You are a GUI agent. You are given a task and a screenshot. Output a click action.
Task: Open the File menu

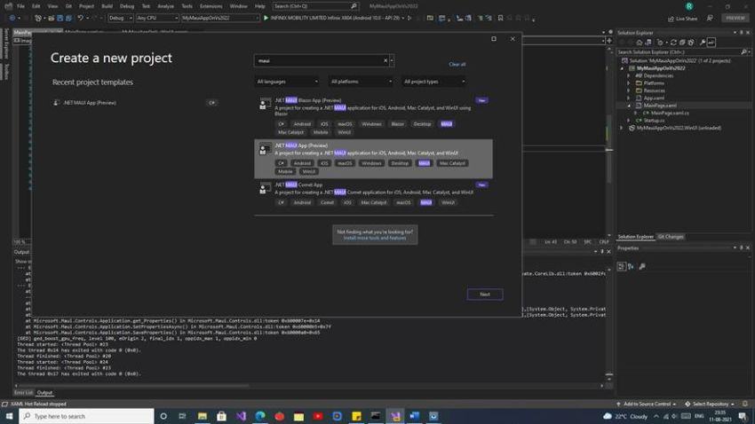pyautogui.click(x=20, y=6)
